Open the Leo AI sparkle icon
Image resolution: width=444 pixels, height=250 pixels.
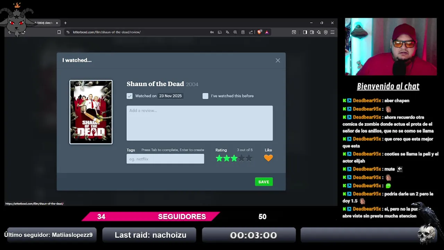[x=319, y=32]
